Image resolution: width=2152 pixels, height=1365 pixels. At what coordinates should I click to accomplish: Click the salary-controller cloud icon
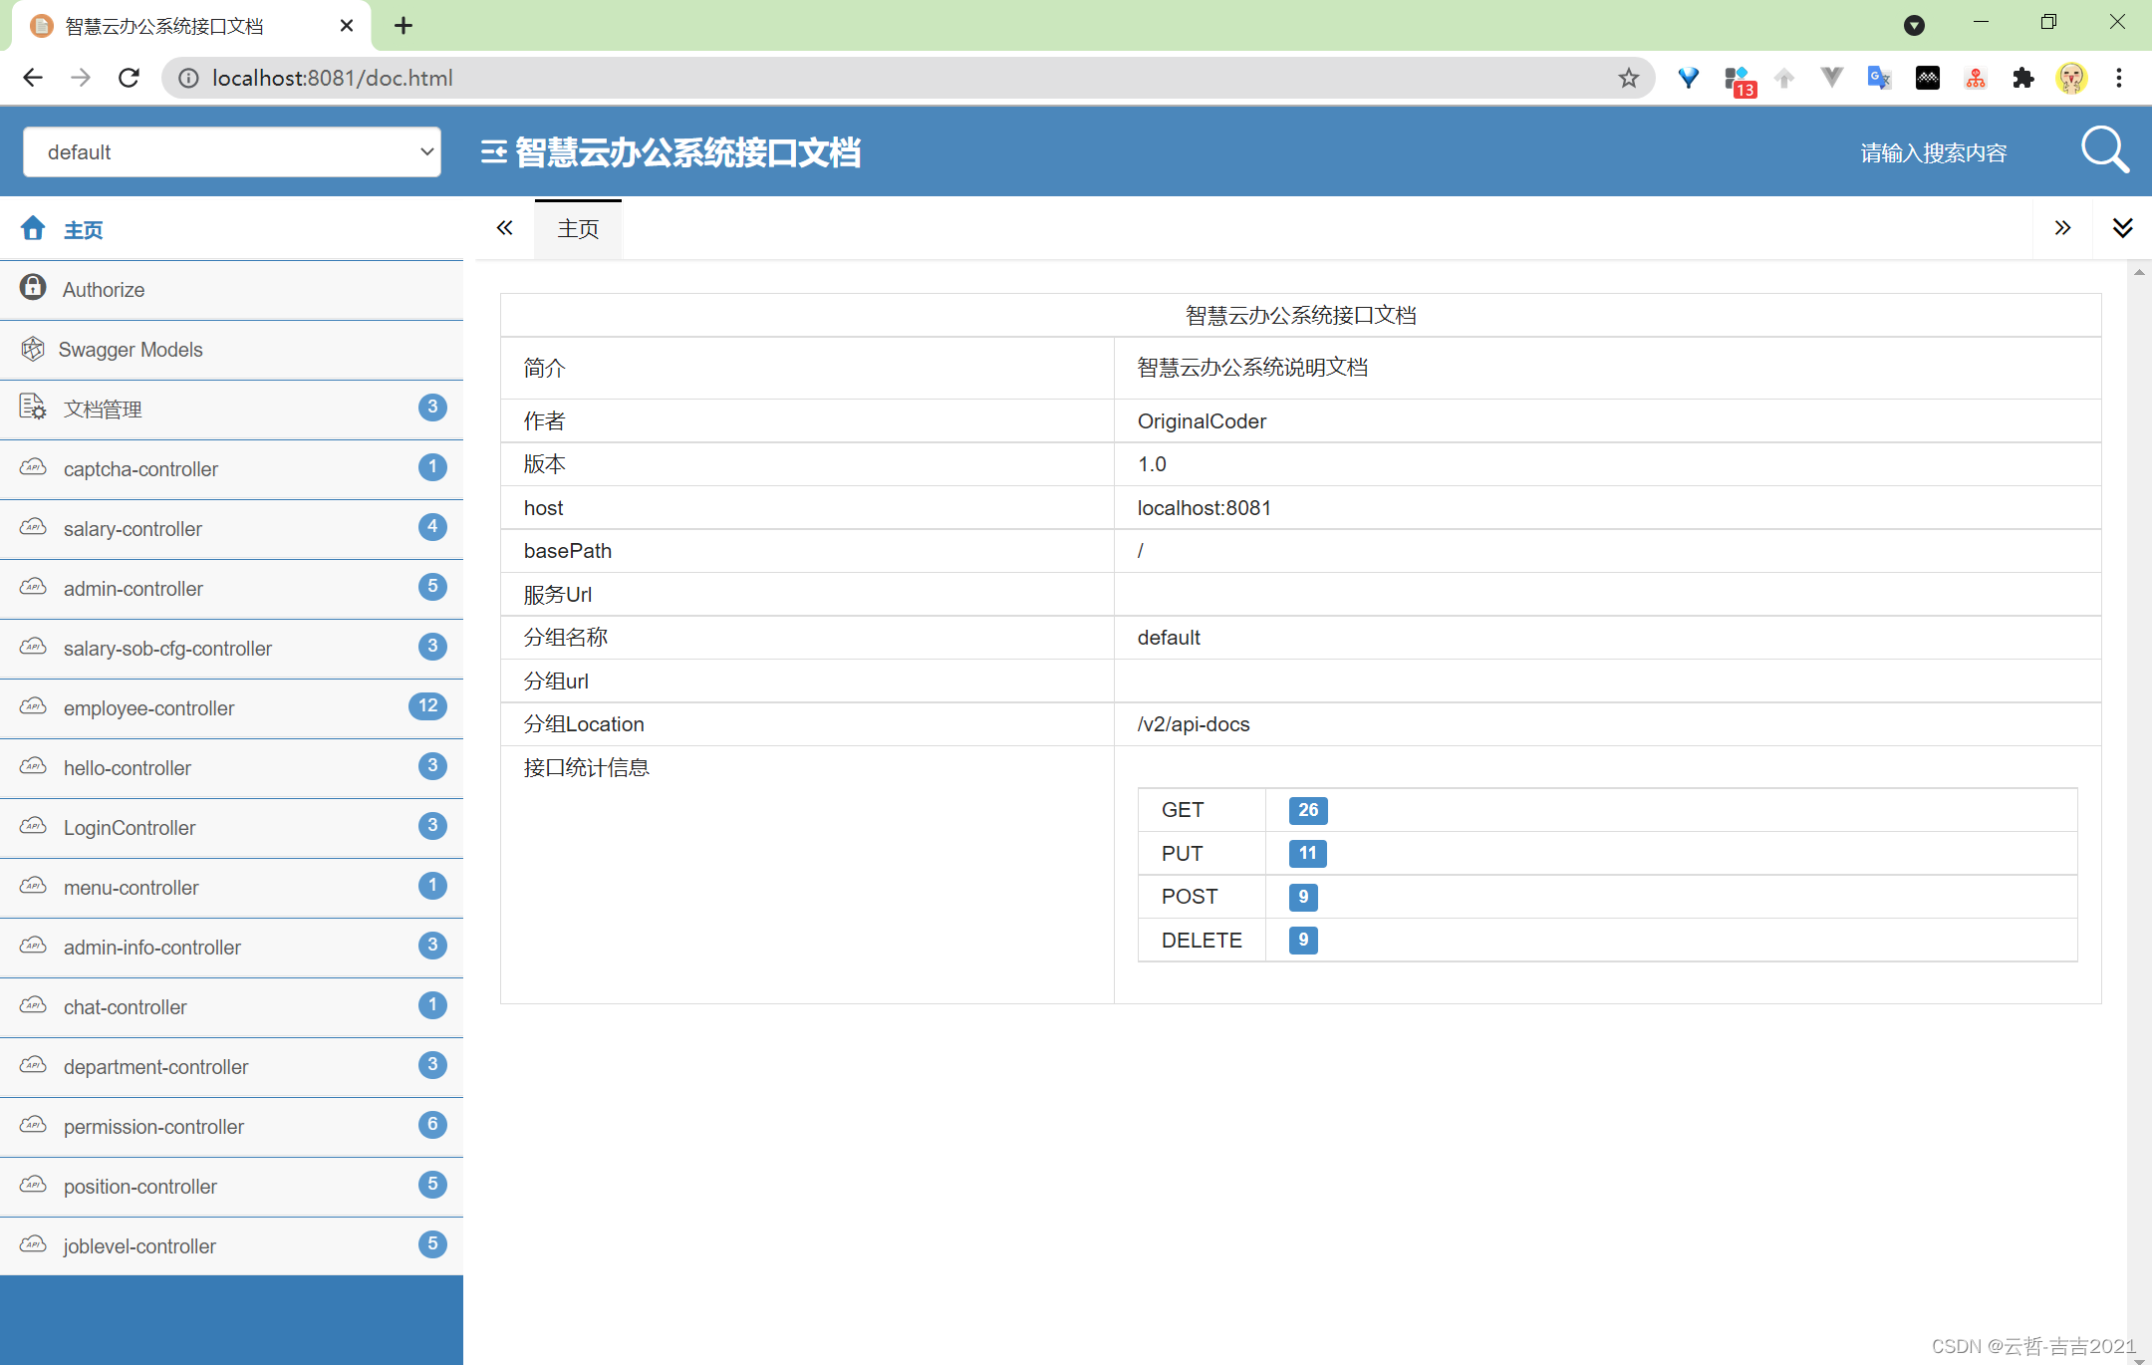[35, 527]
